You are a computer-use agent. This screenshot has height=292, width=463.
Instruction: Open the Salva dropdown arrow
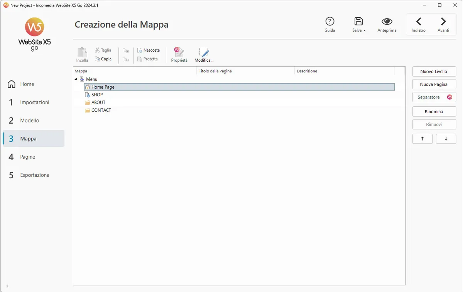point(365,30)
